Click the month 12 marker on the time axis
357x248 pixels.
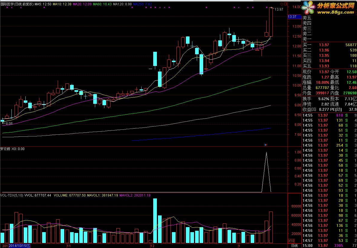(152, 246)
